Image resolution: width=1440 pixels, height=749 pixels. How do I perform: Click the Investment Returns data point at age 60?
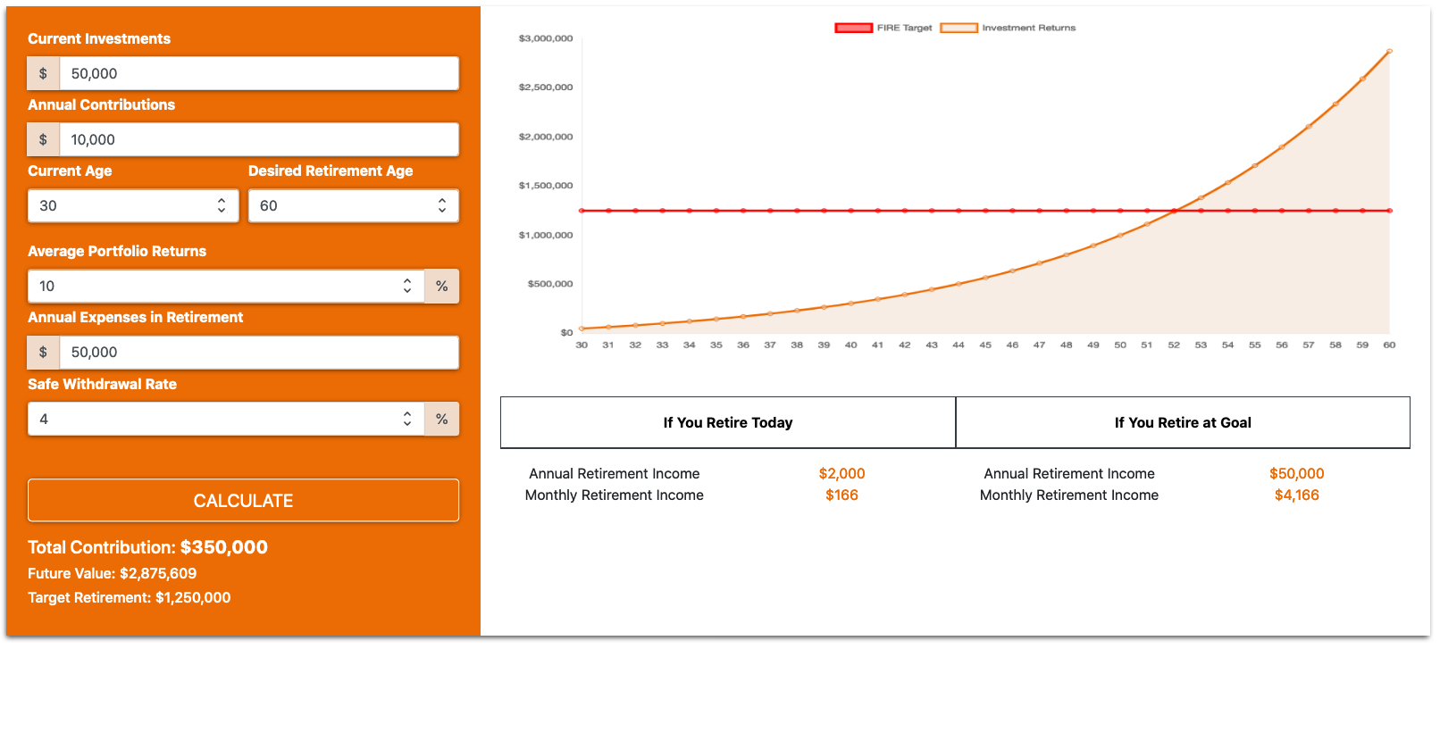coord(1389,51)
